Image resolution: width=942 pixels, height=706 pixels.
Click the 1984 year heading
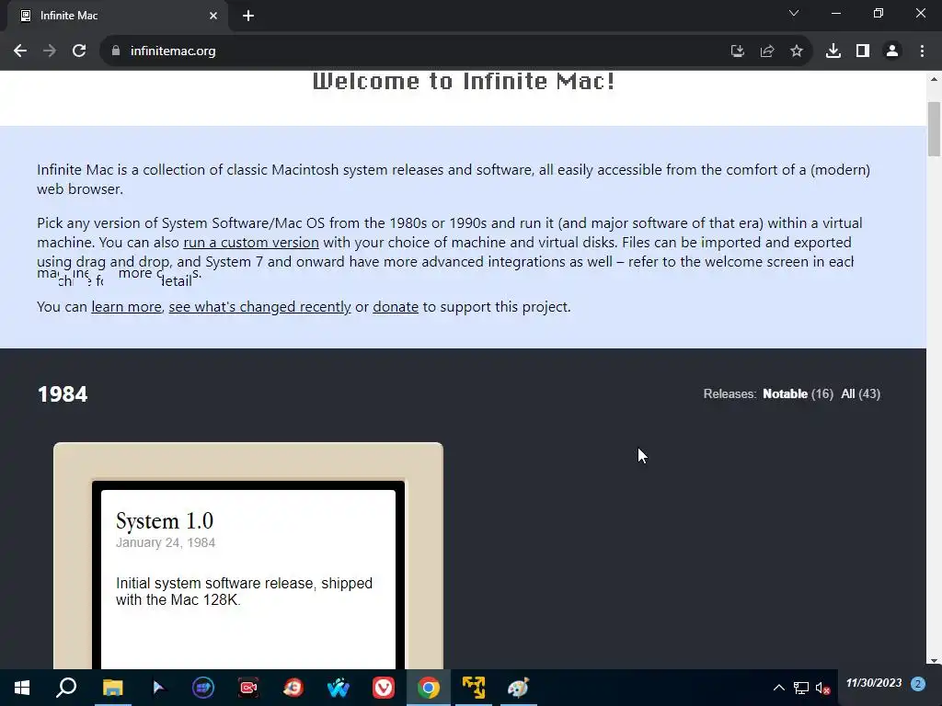click(x=63, y=394)
